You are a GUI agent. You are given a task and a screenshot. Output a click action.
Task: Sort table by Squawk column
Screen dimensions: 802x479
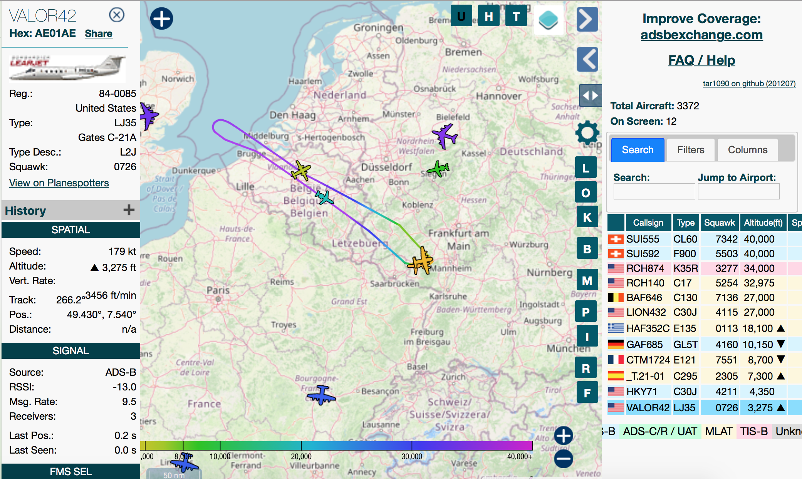719,223
